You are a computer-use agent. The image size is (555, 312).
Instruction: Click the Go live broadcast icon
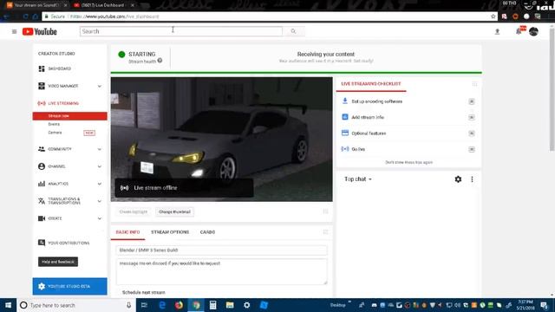[345, 149]
